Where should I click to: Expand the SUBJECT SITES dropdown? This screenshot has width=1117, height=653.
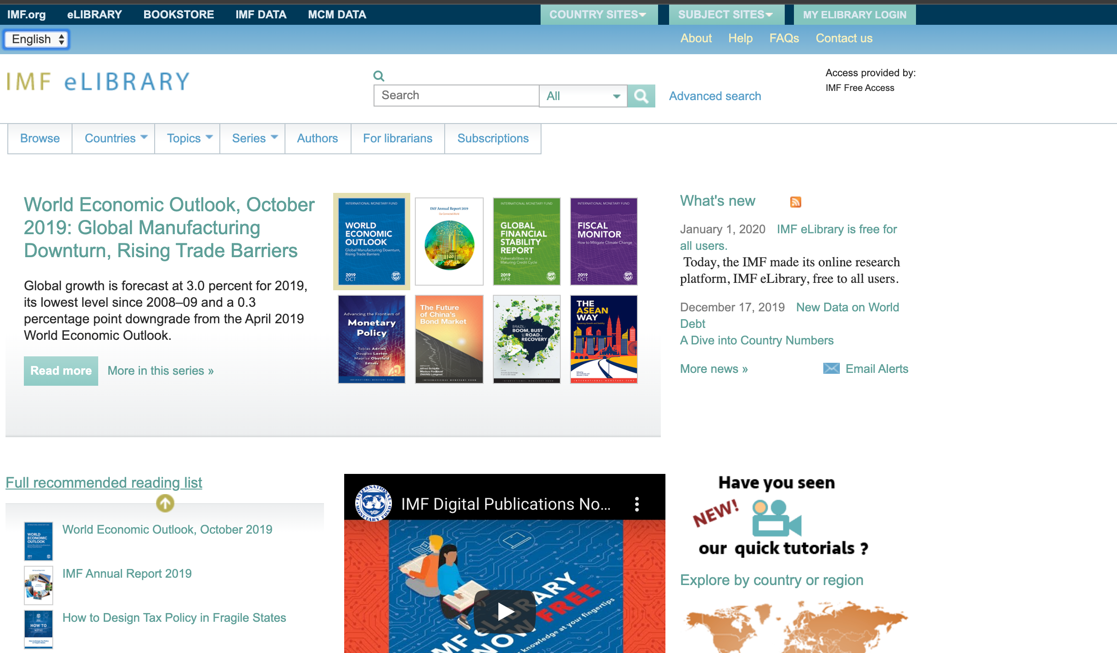[726, 15]
